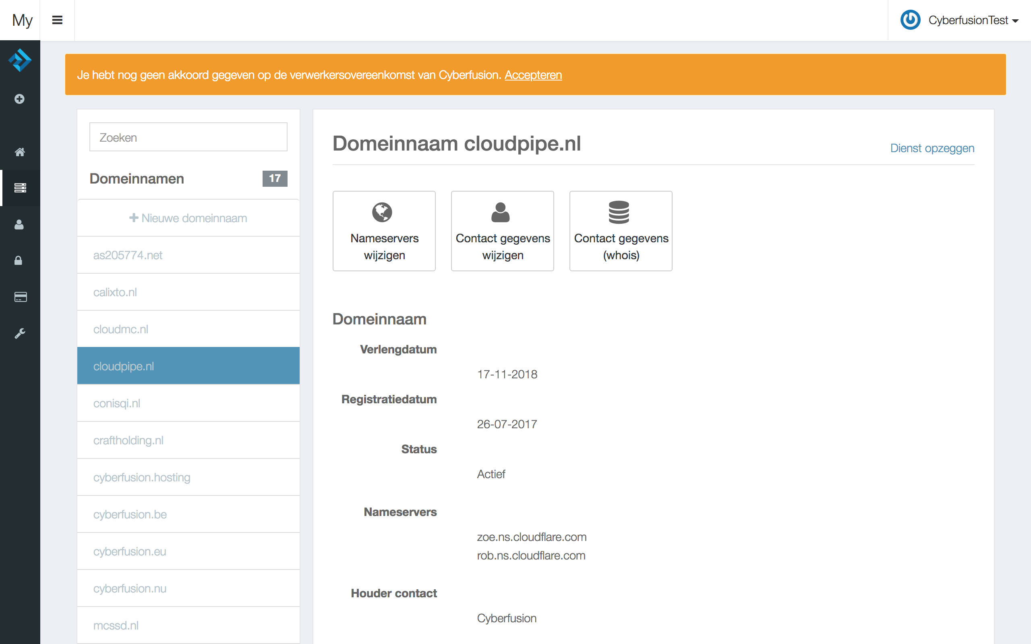Click the Cyberfusion logo in sidebar
Image resolution: width=1031 pixels, height=644 pixels.
coord(20,60)
